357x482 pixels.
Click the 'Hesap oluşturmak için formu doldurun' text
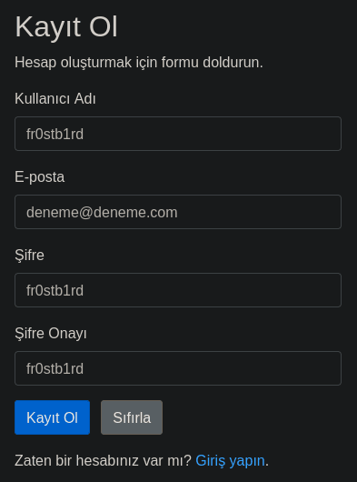[139, 63]
